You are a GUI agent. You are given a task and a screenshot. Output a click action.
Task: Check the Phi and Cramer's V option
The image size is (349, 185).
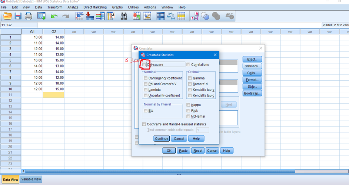click(x=146, y=84)
